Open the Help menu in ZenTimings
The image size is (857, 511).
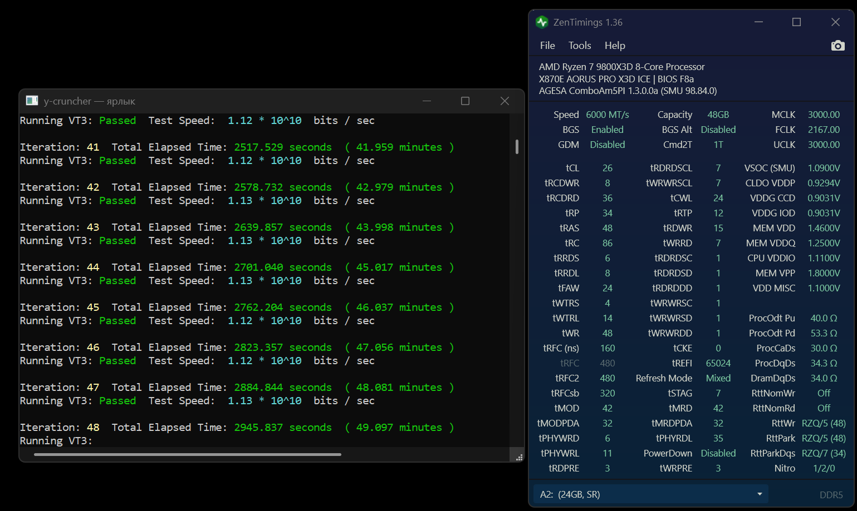[x=615, y=46]
